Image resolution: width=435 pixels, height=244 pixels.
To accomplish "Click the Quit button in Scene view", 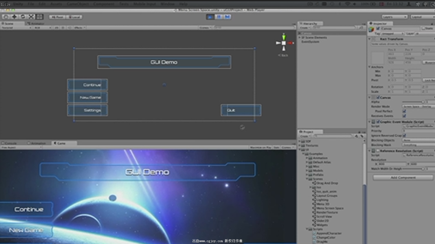I will coord(241,110).
